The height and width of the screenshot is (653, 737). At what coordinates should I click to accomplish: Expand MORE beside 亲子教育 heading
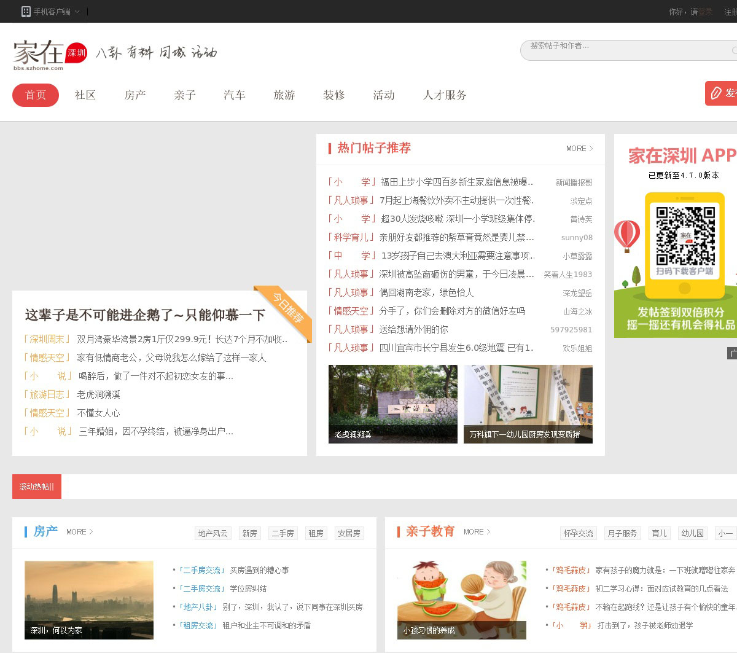[x=477, y=532]
